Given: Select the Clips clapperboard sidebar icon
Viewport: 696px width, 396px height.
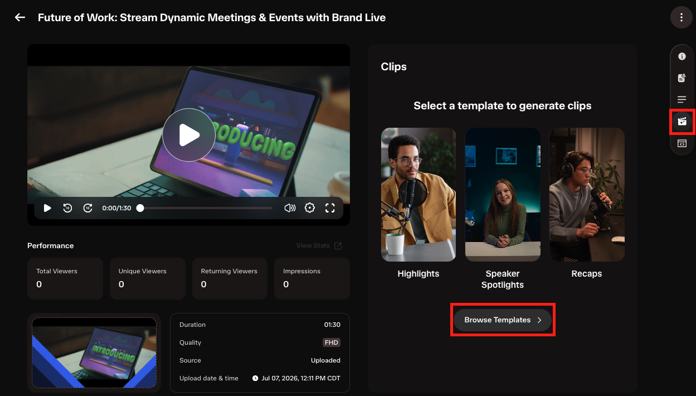Looking at the screenshot, I should pos(682,122).
